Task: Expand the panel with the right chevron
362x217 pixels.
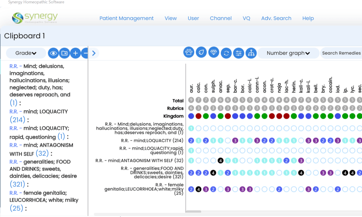Action: (x=94, y=53)
